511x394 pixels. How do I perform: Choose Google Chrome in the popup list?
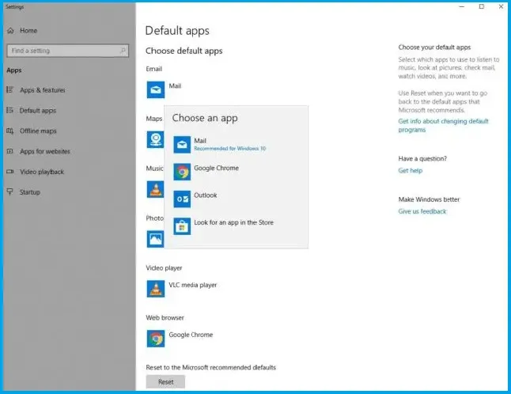point(236,172)
